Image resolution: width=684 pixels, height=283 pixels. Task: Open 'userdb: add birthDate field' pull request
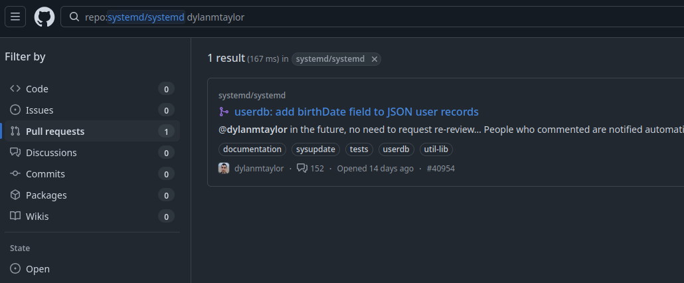[357, 112]
